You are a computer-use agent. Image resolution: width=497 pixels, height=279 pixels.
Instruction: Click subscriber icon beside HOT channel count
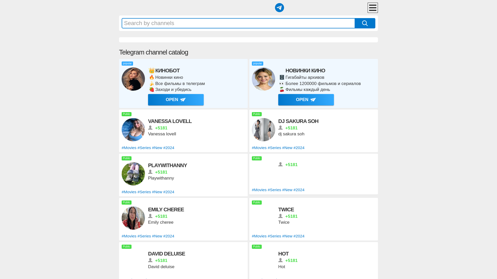coord(280,260)
